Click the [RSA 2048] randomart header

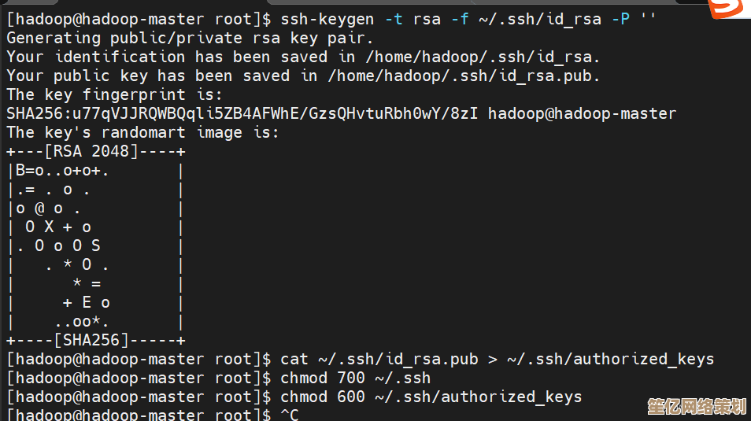point(96,151)
